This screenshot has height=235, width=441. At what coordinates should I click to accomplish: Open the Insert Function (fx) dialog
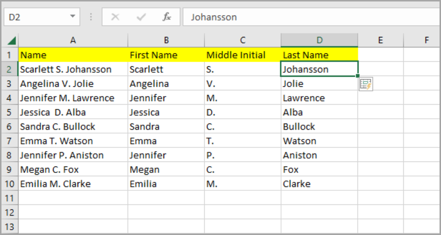(166, 17)
